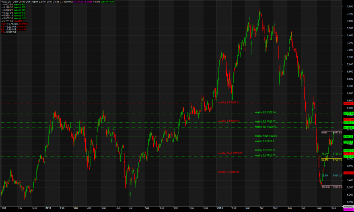Select the 'monthly R2 6464.51' line label
Image resolution: width=354 pixels, height=212 pixels.
(x=228, y=102)
